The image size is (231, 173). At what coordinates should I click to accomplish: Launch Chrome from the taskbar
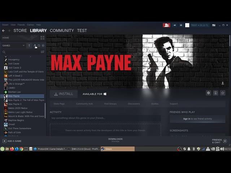click(x=21, y=149)
